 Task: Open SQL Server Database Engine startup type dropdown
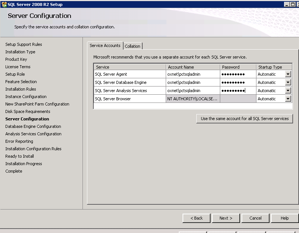(288, 82)
